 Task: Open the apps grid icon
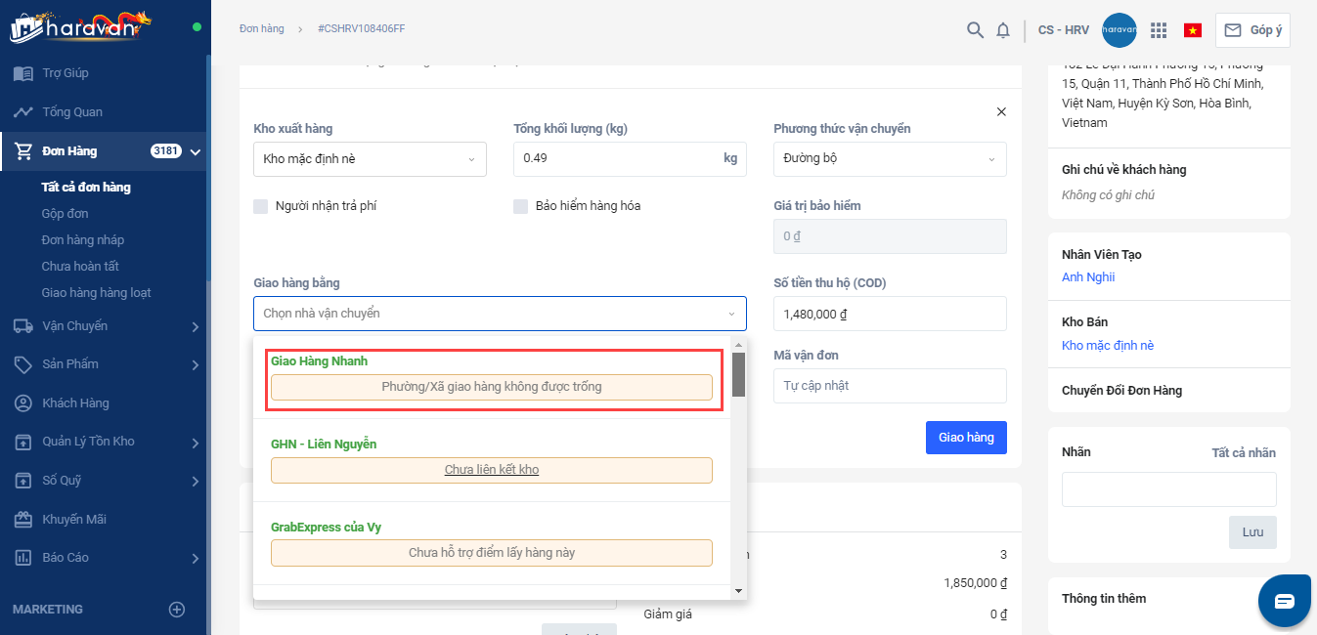tap(1159, 30)
